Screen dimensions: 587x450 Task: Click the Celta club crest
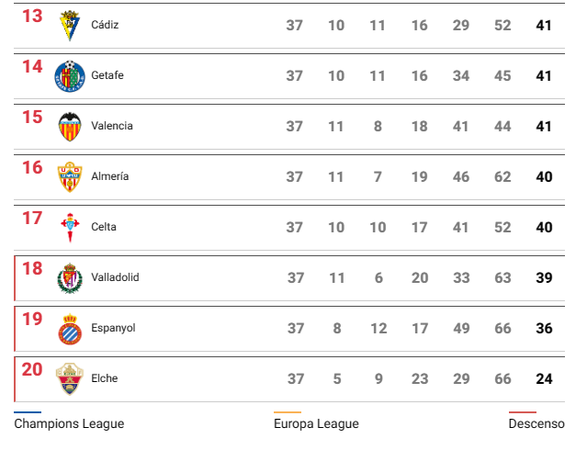click(x=70, y=227)
